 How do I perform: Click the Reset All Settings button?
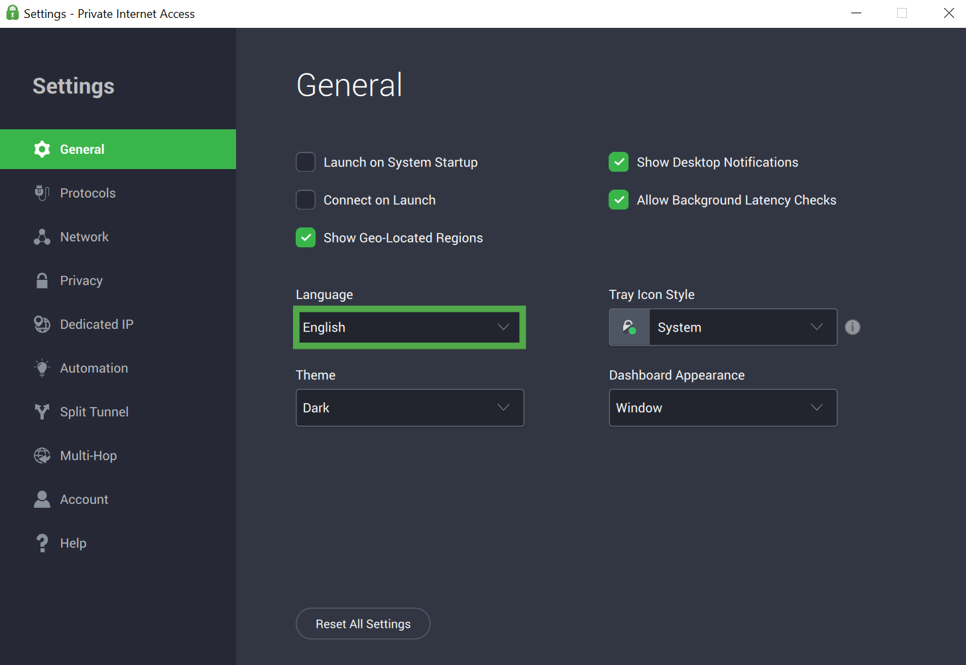(x=363, y=624)
